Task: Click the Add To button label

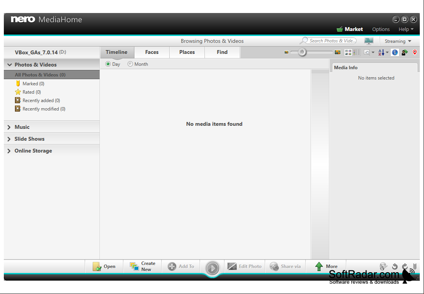Action: point(186,266)
